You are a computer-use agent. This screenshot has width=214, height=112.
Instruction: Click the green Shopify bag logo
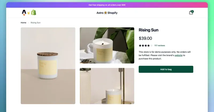tap(33, 12)
